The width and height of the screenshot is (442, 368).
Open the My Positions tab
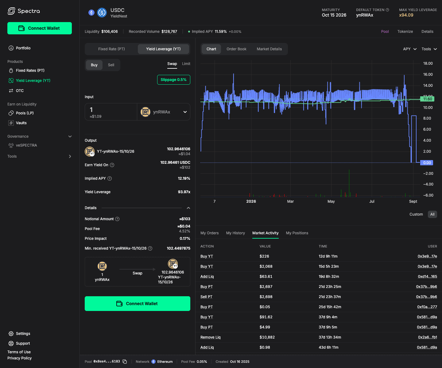pos(297,233)
